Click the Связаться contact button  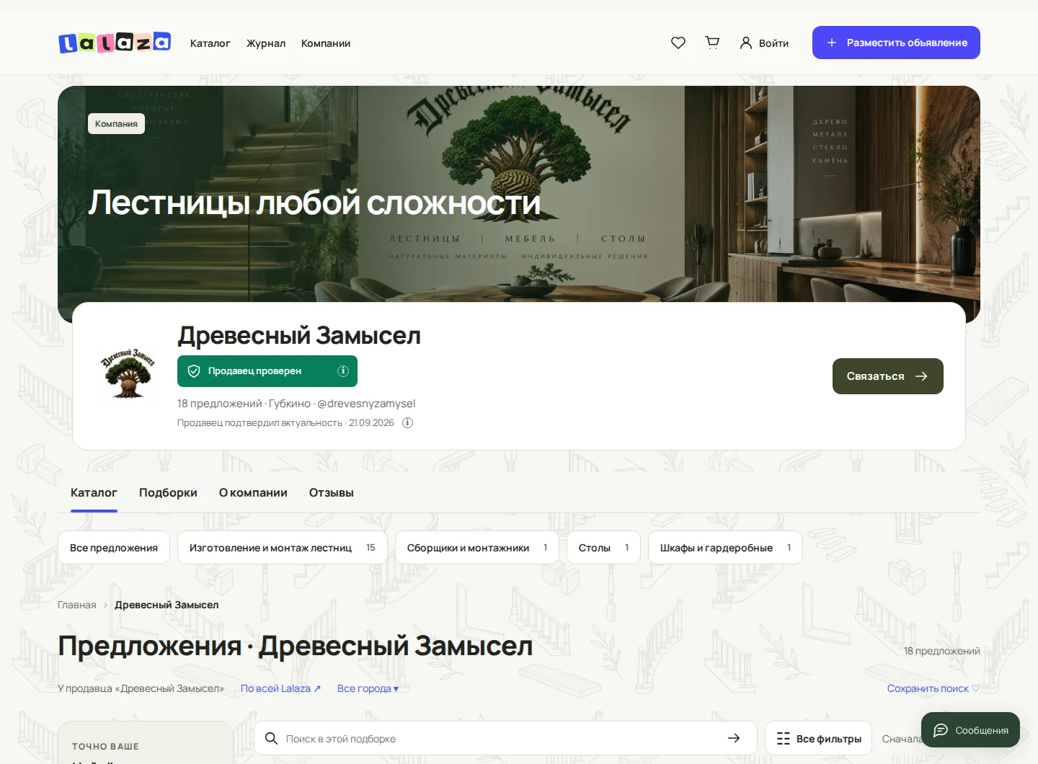pos(888,376)
